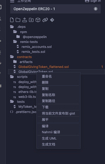Select 删除 in the context menu
Viewport: 105px width, 164px height.
tap(45, 83)
